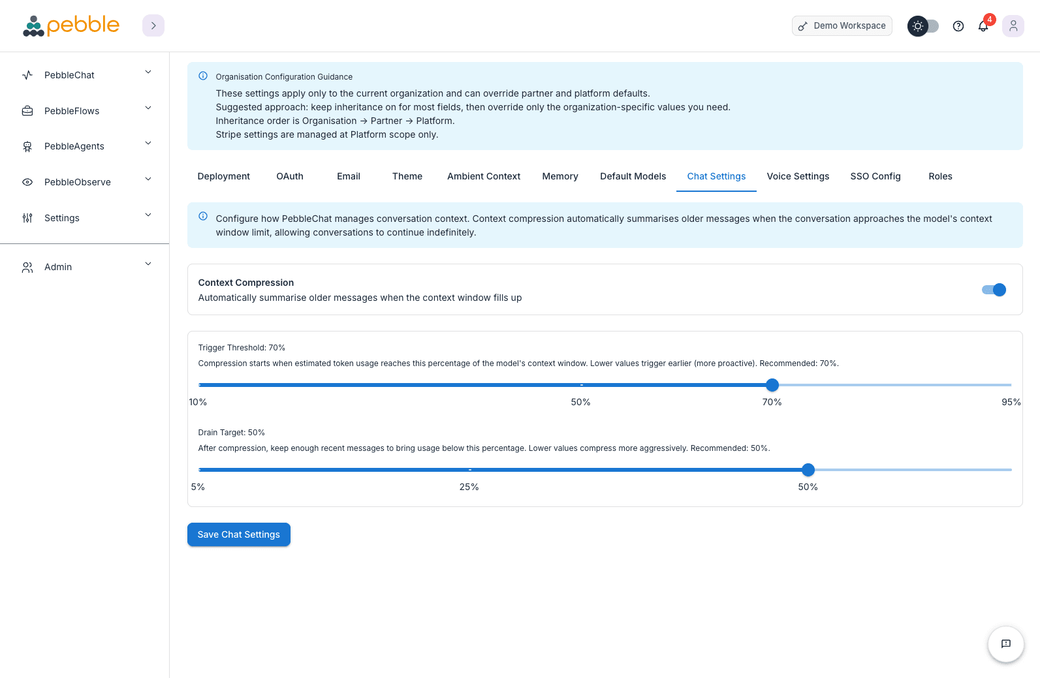
Task: Open the user profile avatar icon
Action: [x=1013, y=26]
